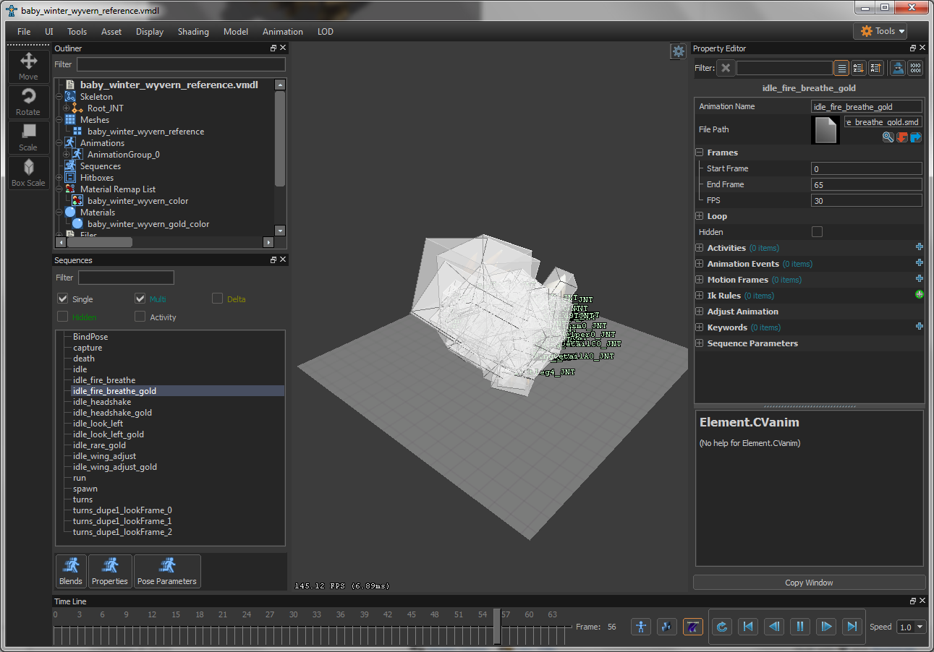Uncheck the Single sequences checkbox
Viewport: 934px width, 652px height.
63,299
